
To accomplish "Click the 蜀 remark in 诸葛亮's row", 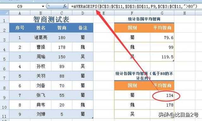I will 83,37.
